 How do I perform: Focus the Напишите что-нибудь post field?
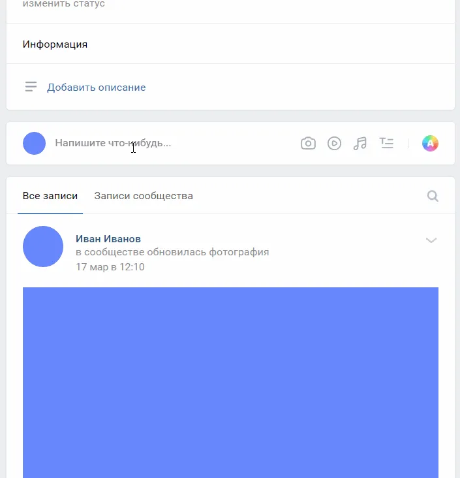(170, 143)
